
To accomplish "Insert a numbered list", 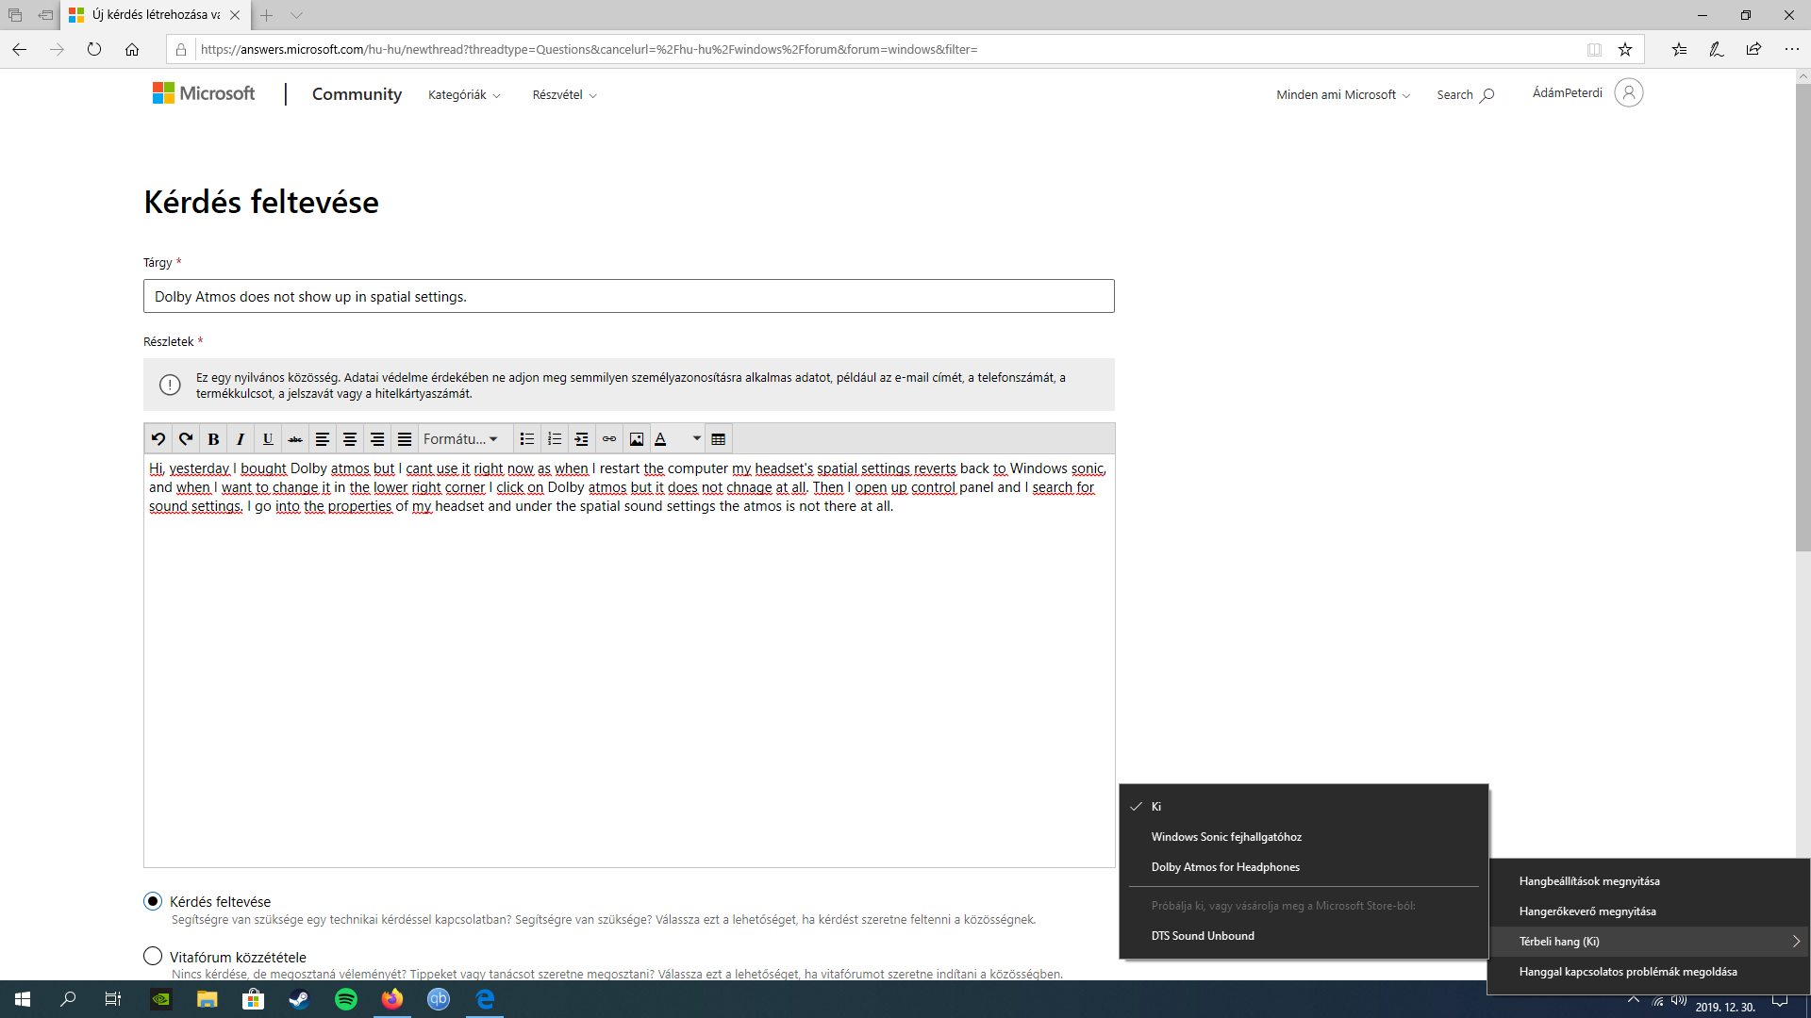I will [x=555, y=438].
